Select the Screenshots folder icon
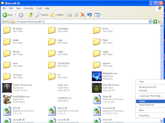Screen dimensions: 165x123 point(52,65)
